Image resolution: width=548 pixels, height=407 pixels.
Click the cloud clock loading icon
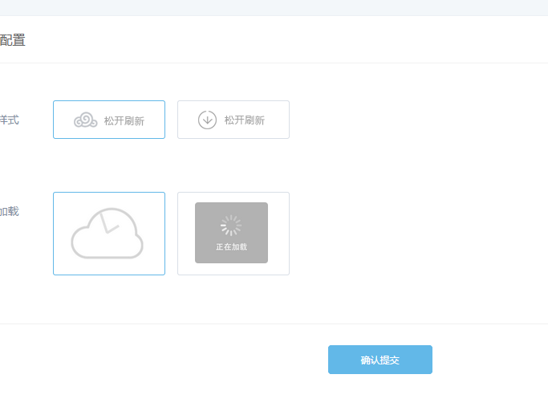(107, 234)
